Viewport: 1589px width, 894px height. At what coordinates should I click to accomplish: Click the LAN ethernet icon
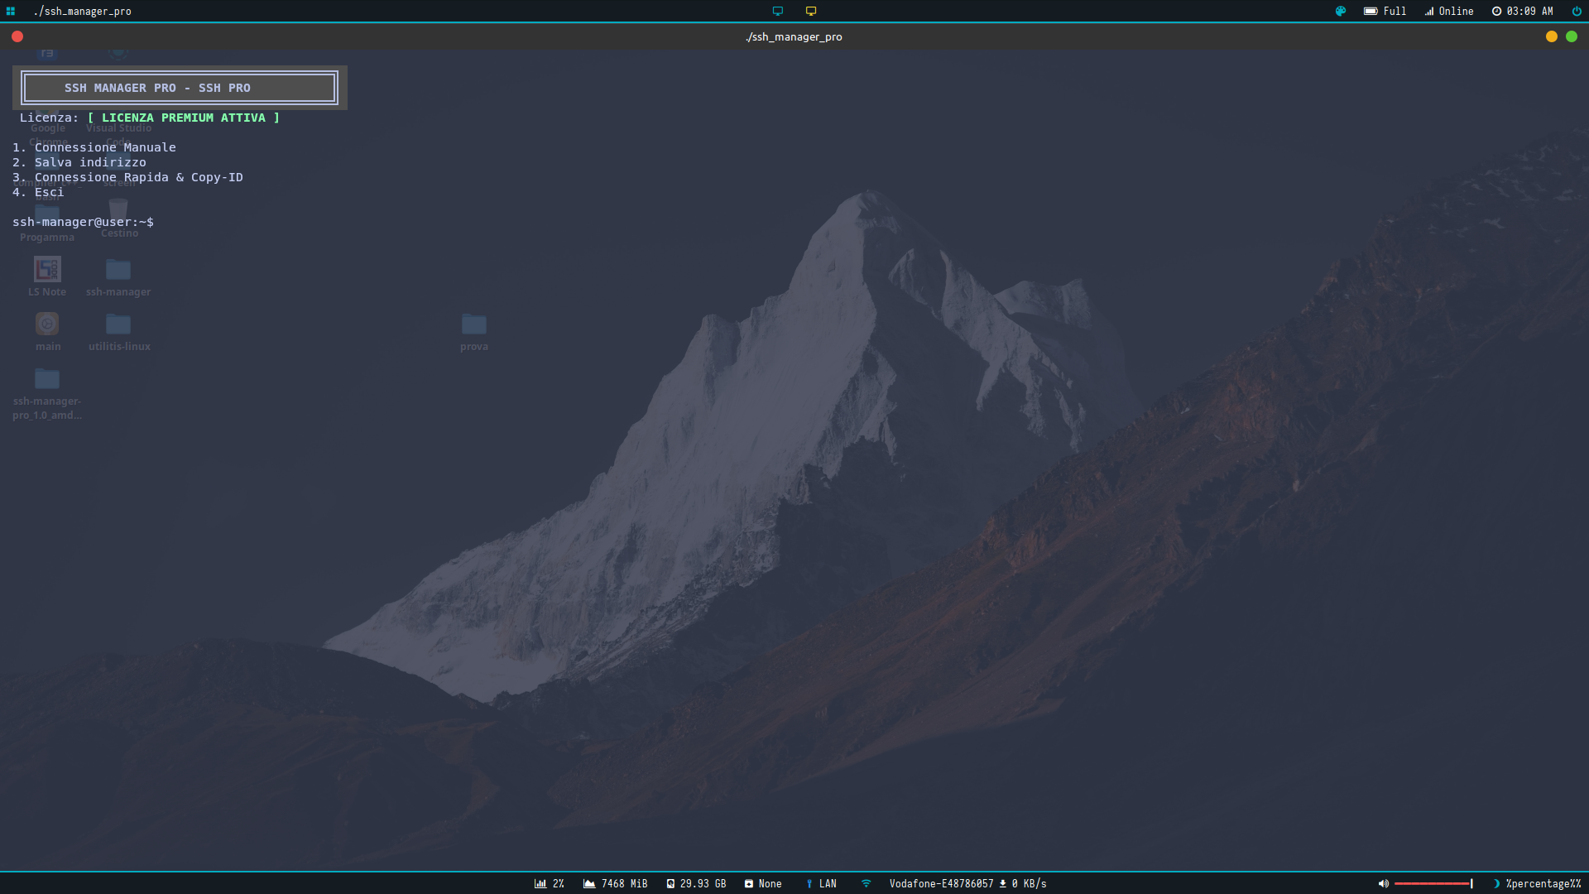tap(809, 884)
